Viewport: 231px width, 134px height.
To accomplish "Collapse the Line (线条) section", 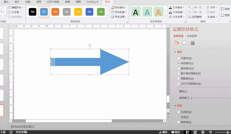I will (175, 106).
